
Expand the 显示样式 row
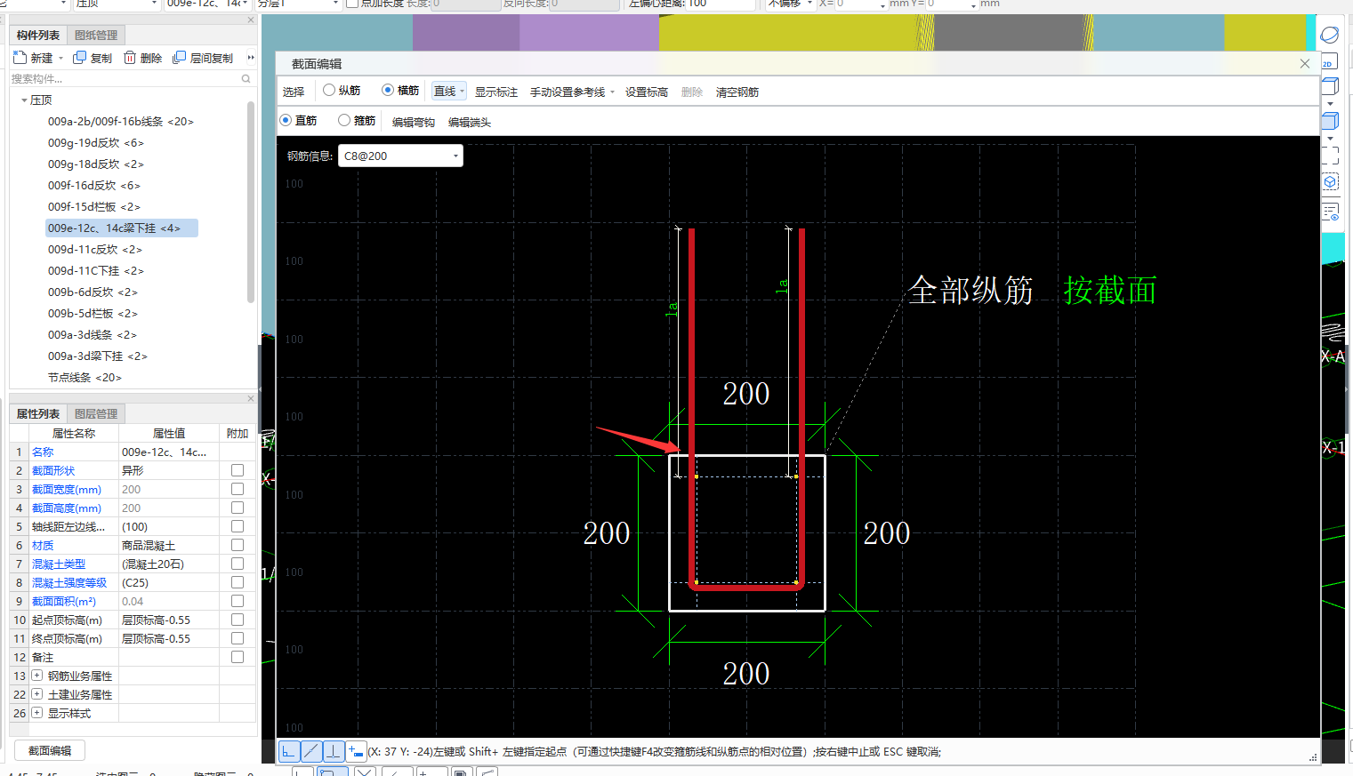(x=37, y=713)
